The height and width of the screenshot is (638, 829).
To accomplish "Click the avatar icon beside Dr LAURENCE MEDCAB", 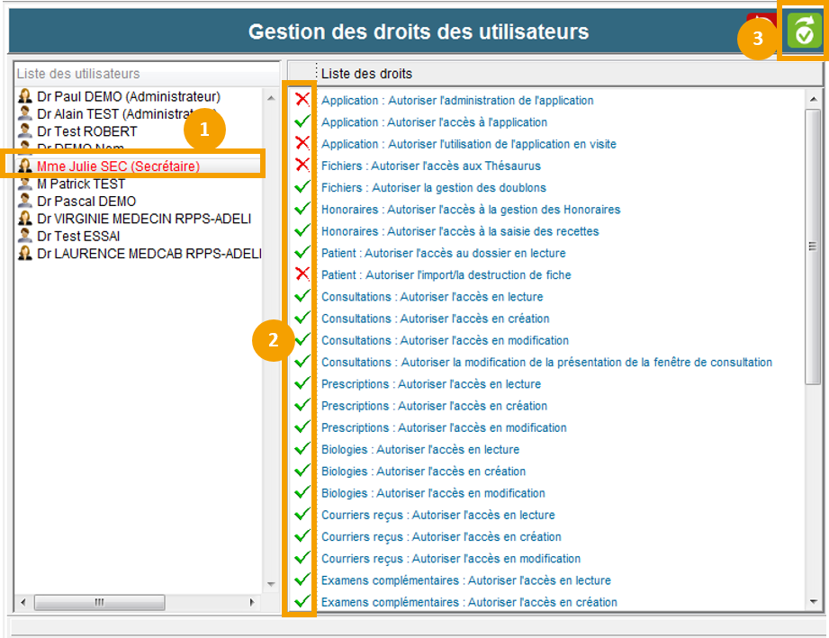I will coord(25,254).
